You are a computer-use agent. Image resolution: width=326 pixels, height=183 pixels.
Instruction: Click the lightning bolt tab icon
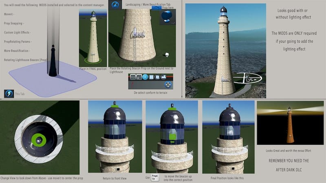pos(9,94)
